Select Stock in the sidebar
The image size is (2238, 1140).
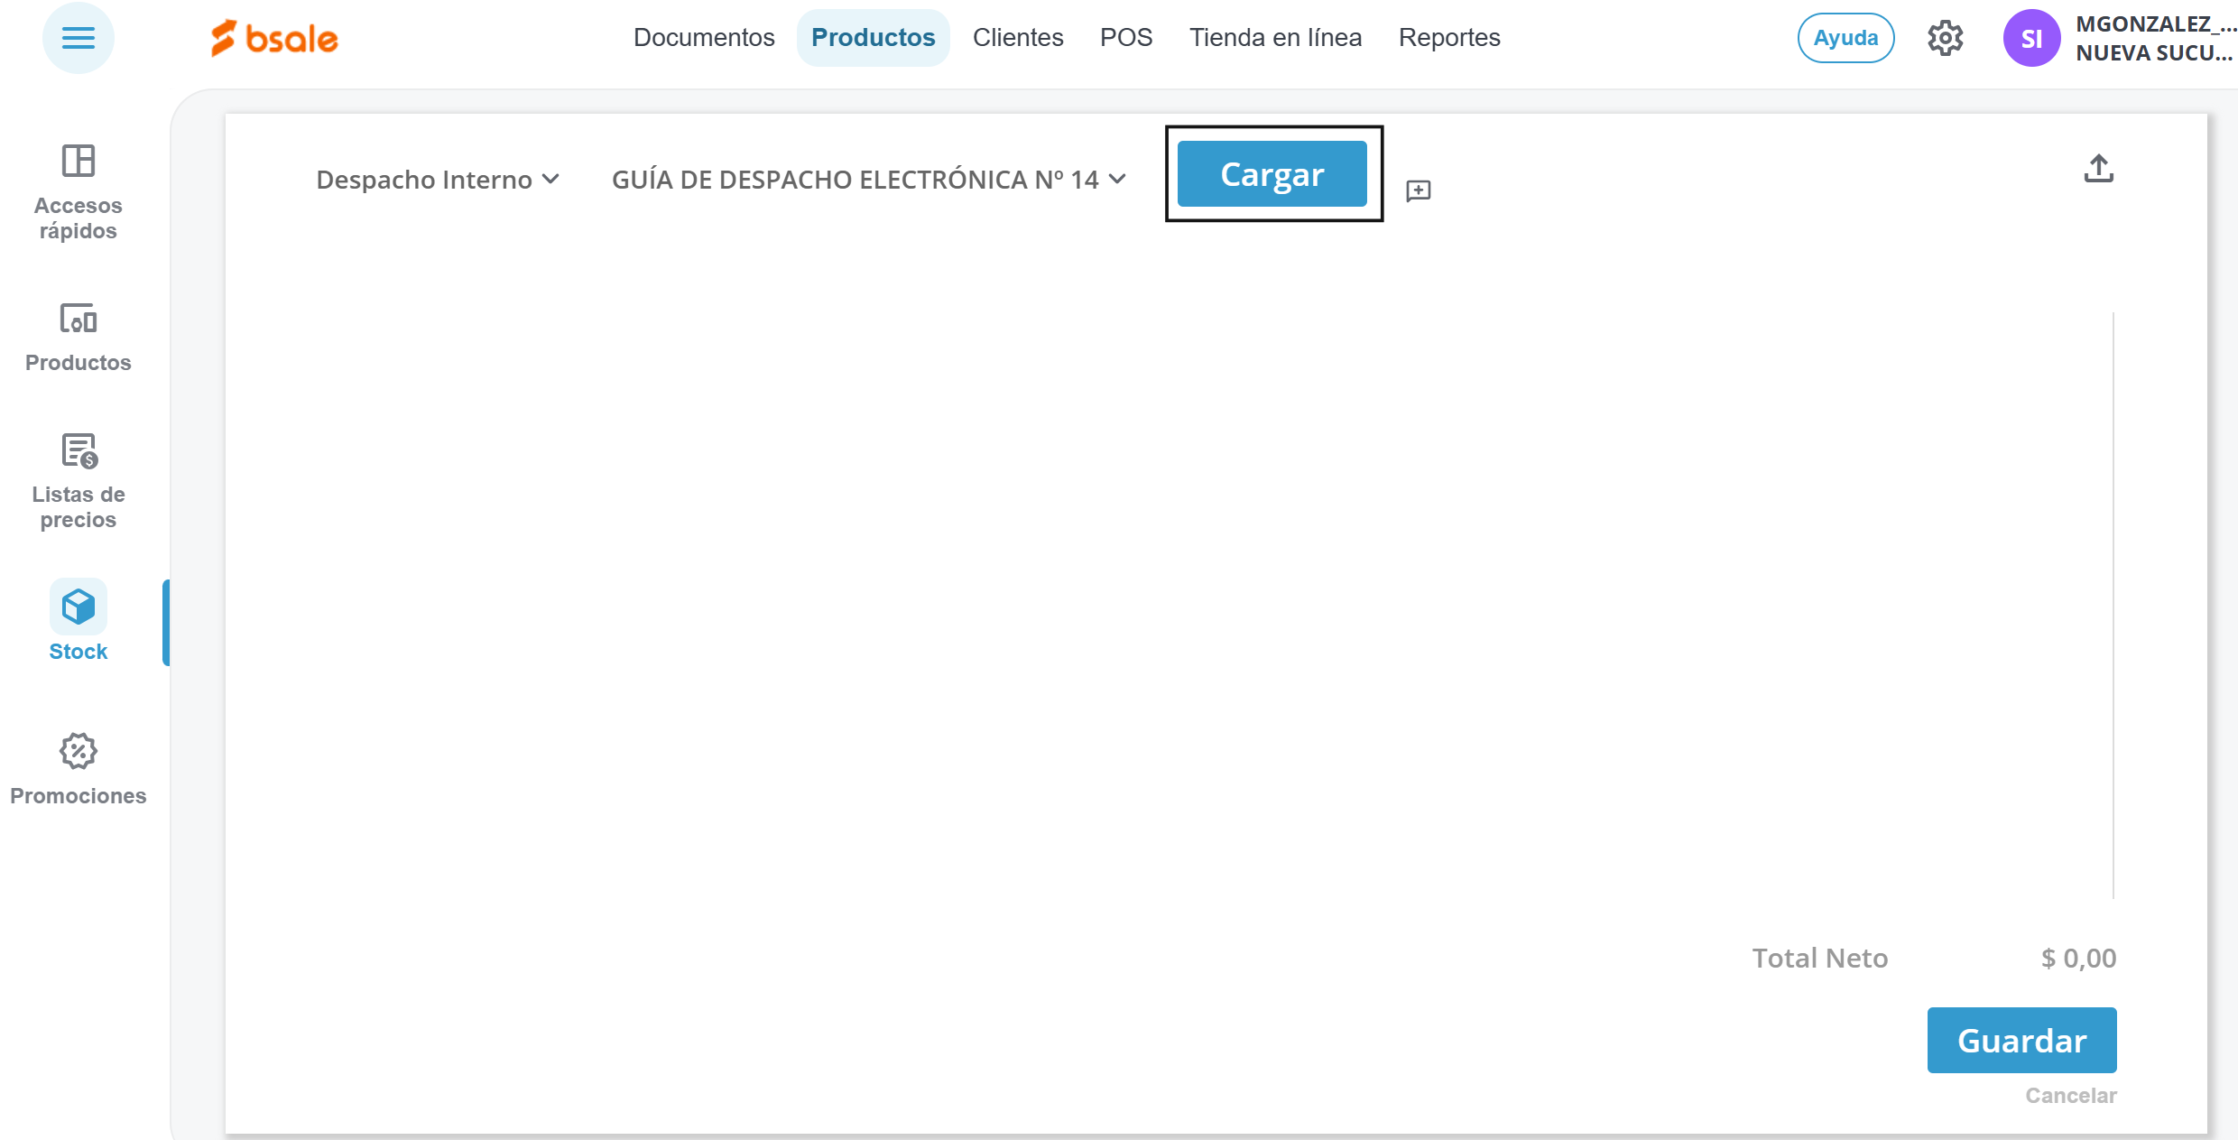[x=79, y=622]
